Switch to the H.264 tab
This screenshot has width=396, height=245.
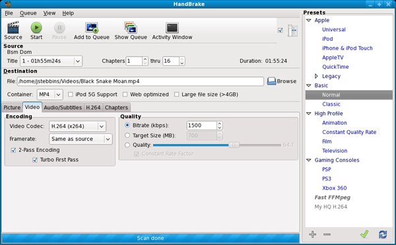click(93, 108)
